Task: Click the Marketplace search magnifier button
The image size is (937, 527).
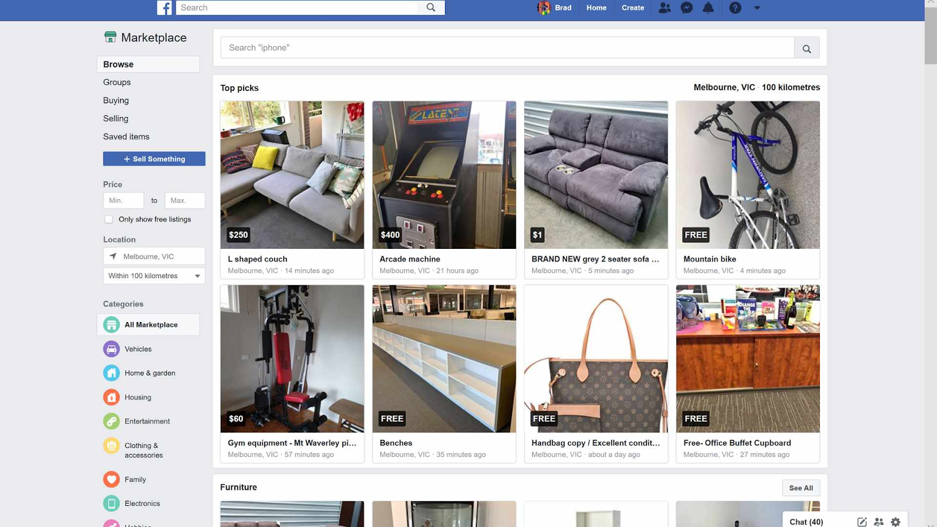Action: pyautogui.click(x=807, y=48)
